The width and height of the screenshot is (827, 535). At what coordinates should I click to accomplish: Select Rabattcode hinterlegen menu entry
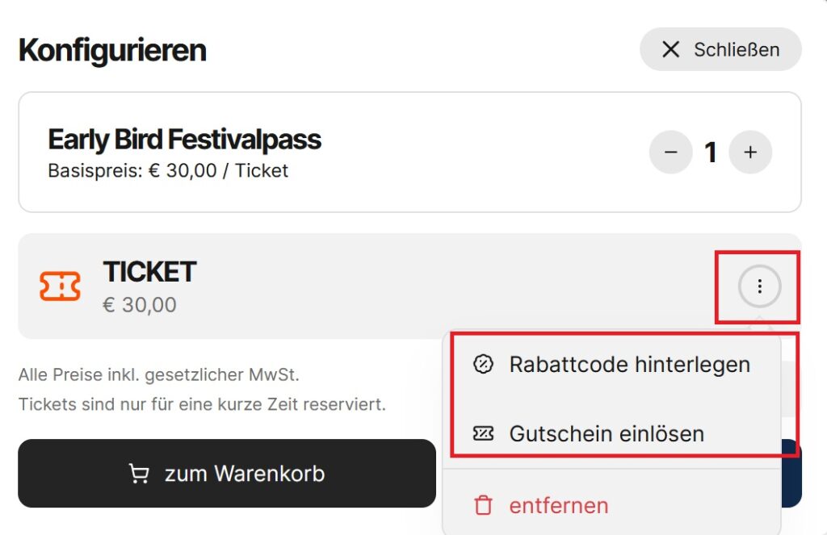(612, 364)
